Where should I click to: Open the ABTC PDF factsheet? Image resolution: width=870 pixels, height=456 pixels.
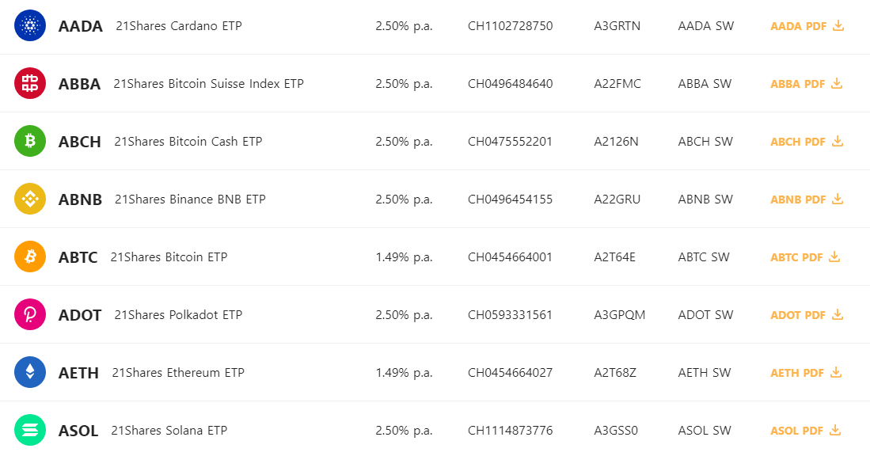[794, 256]
